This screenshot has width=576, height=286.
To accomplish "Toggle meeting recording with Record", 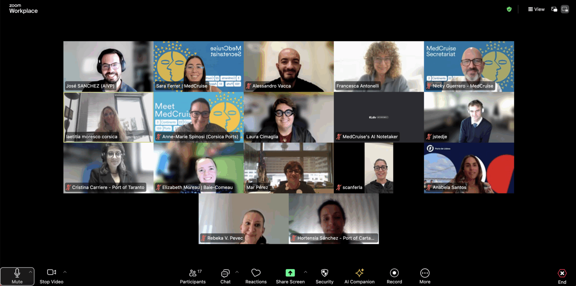I will [394, 276].
